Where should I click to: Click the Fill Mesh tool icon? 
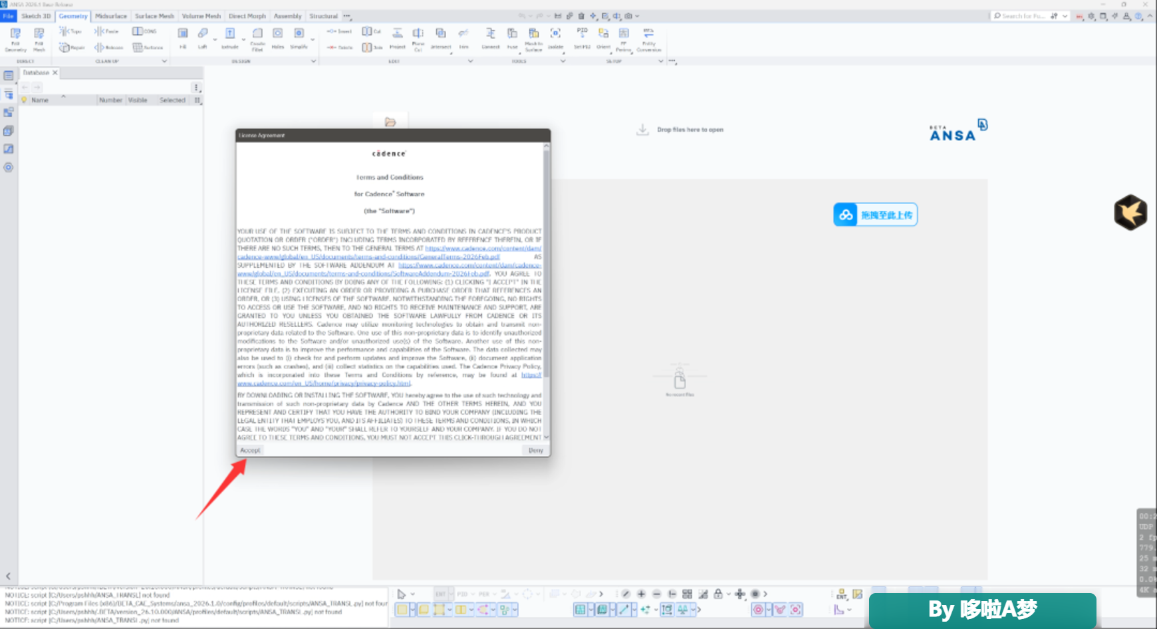point(39,33)
